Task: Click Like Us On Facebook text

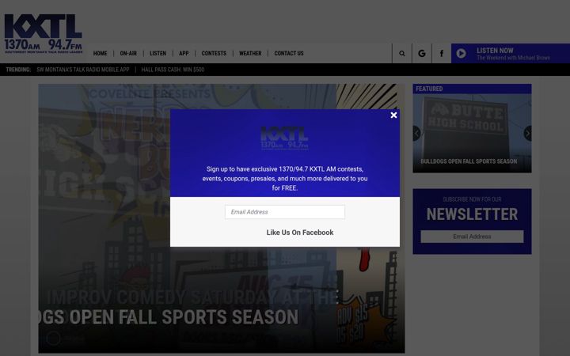Action: (299, 233)
